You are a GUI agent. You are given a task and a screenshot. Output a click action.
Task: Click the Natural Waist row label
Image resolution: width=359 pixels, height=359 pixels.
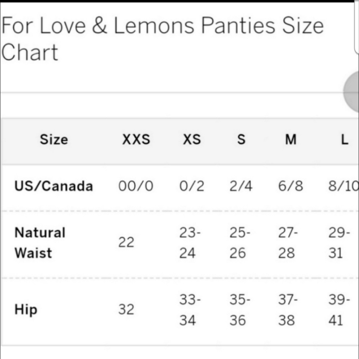coord(40,243)
